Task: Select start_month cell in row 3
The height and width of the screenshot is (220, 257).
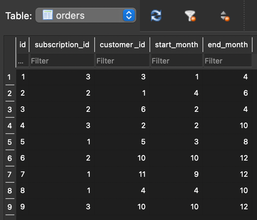Action: (x=176, y=109)
